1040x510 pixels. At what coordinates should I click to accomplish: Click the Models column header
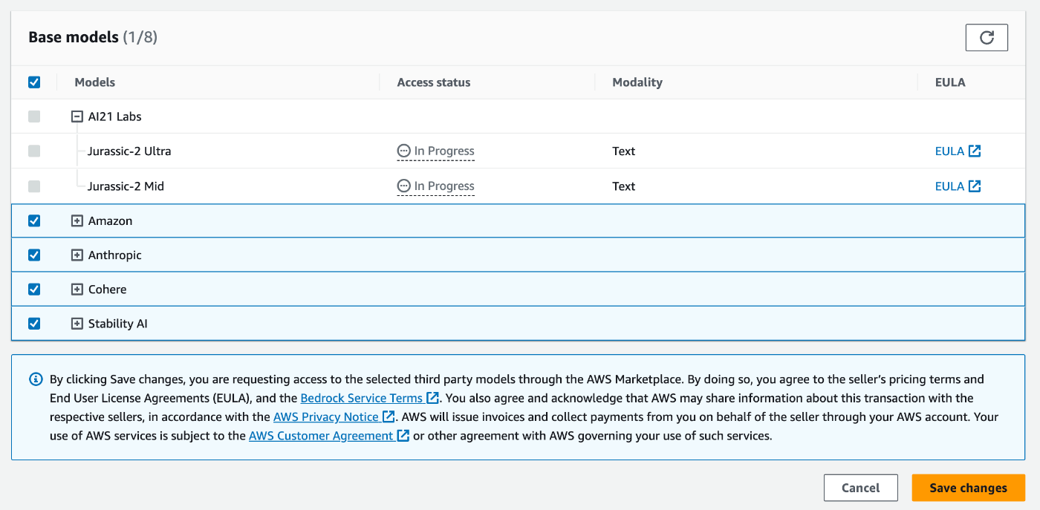[95, 82]
